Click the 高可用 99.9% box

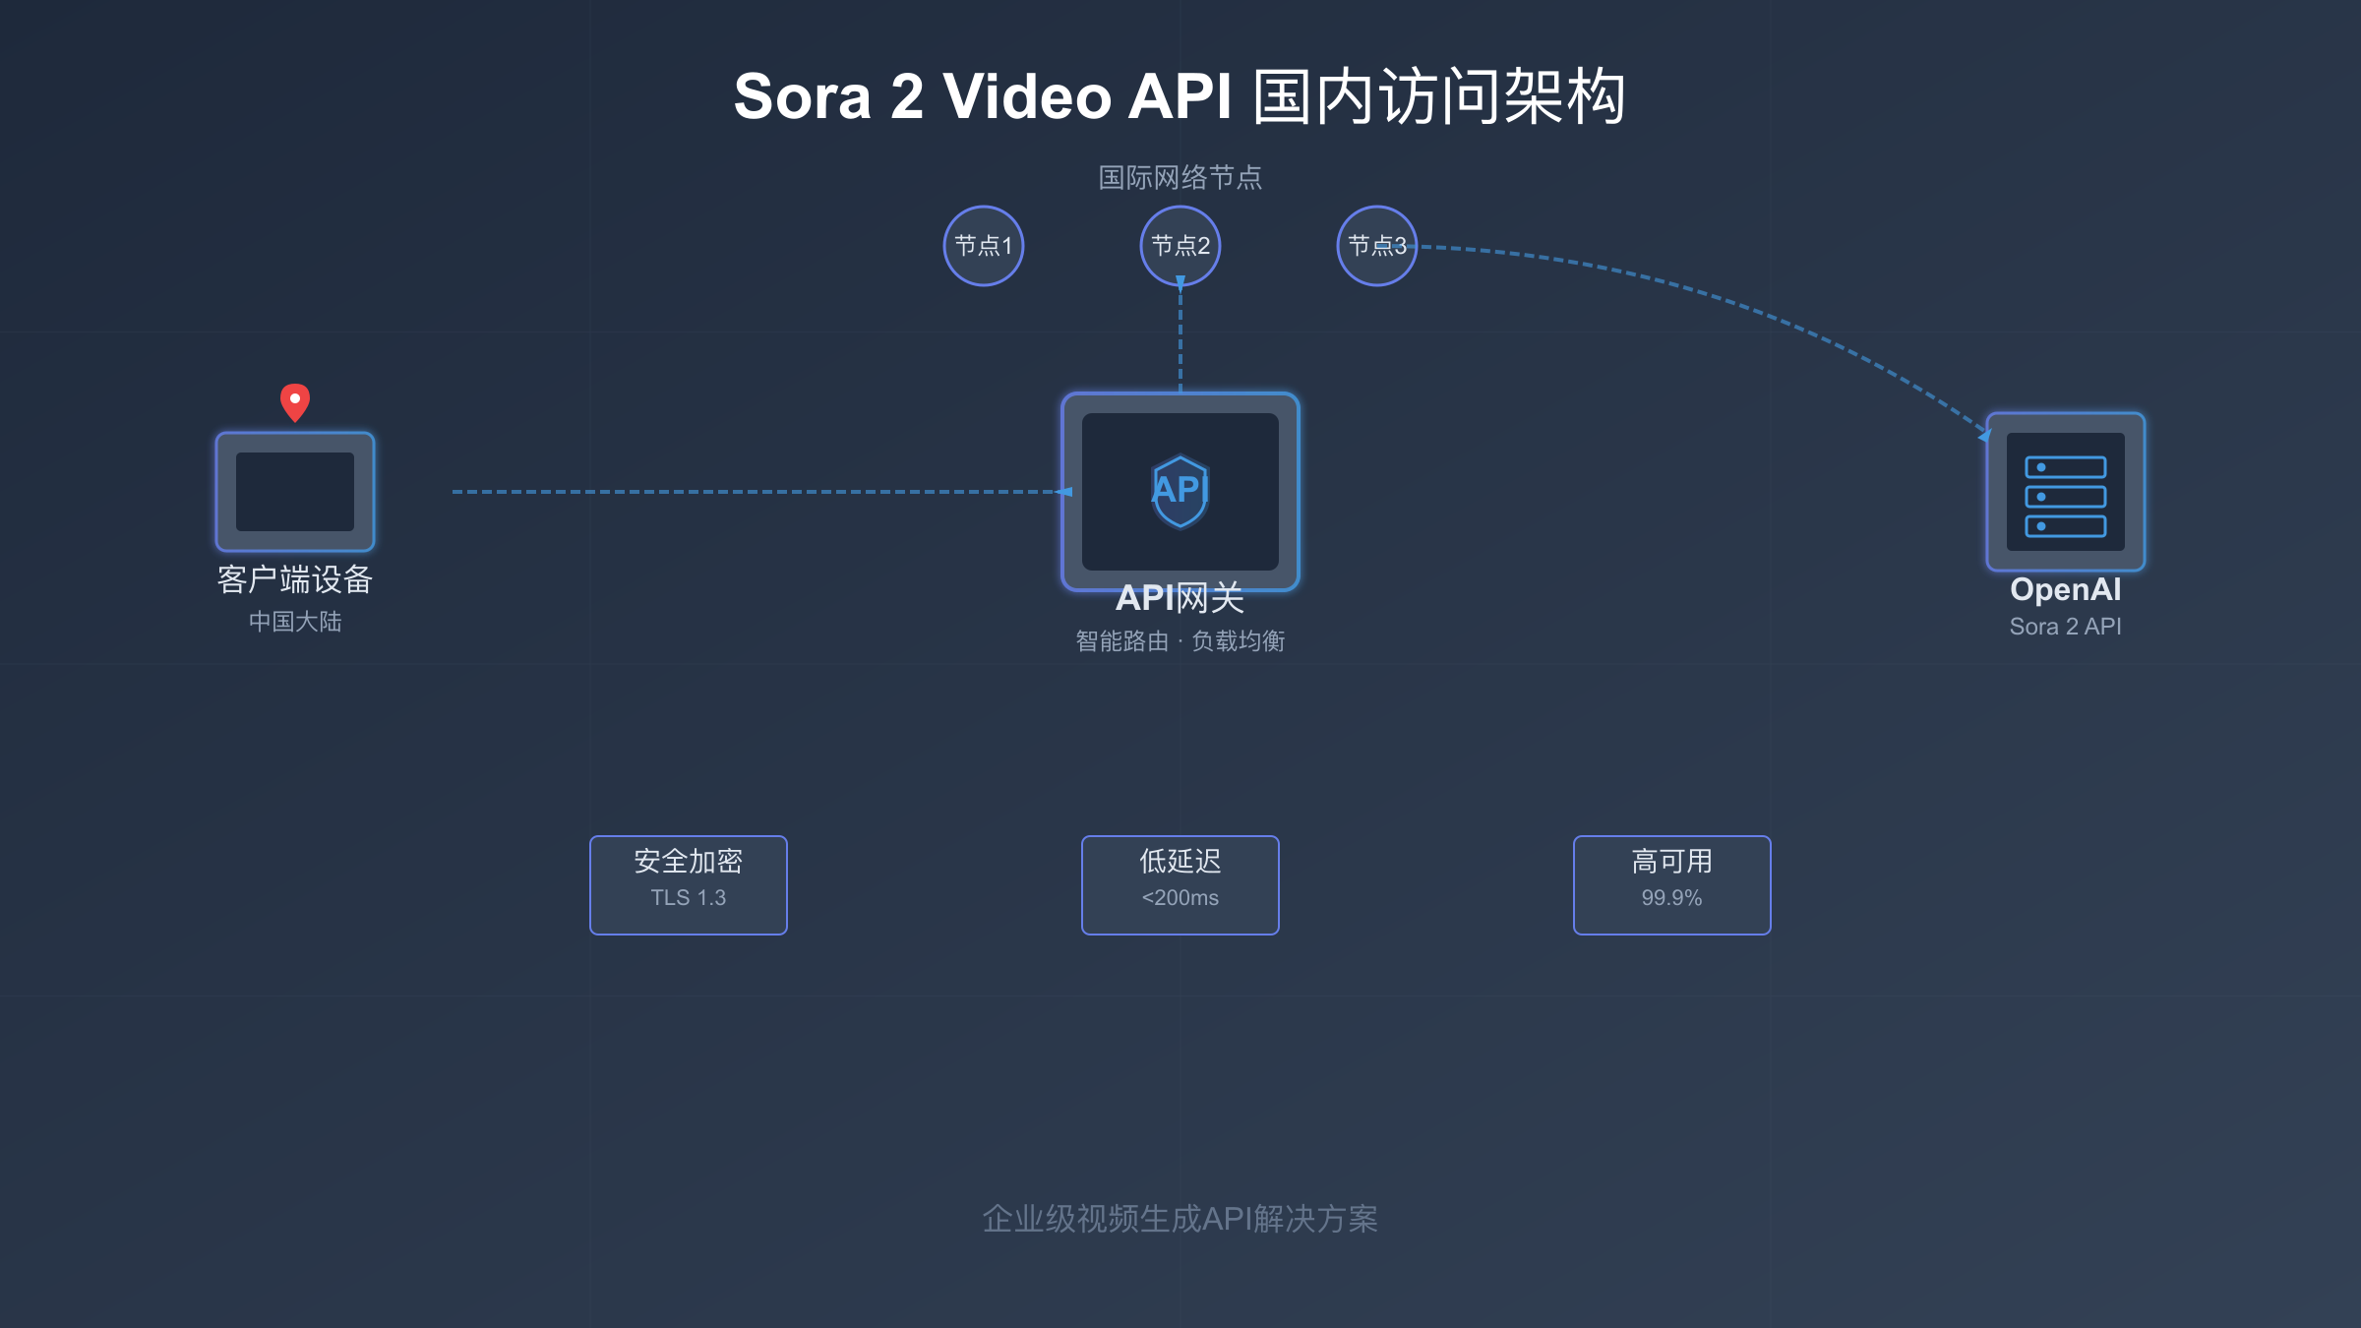coord(1671,884)
